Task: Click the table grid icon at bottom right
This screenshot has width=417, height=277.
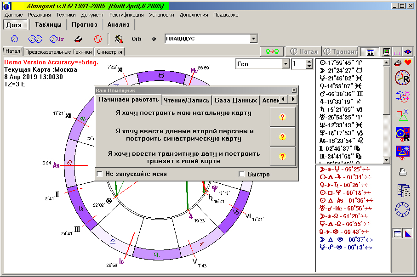Action: coord(398,234)
